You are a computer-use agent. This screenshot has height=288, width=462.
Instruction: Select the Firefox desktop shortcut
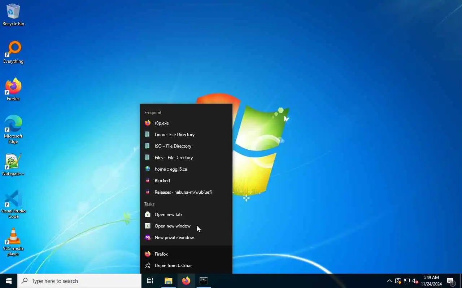pyautogui.click(x=13, y=90)
